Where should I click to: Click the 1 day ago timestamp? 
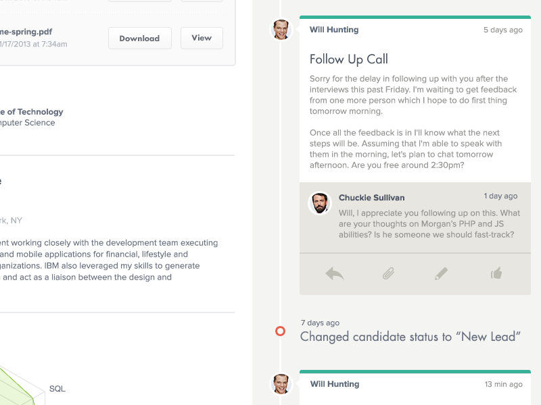(x=500, y=196)
